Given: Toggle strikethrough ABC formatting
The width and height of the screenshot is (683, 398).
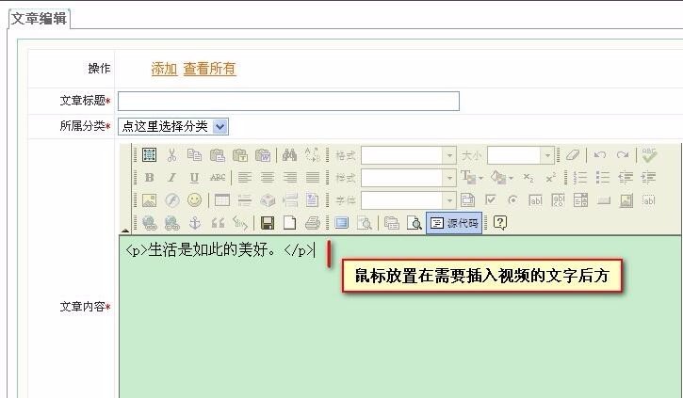Looking at the screenshot, I should tap(218, 178).
